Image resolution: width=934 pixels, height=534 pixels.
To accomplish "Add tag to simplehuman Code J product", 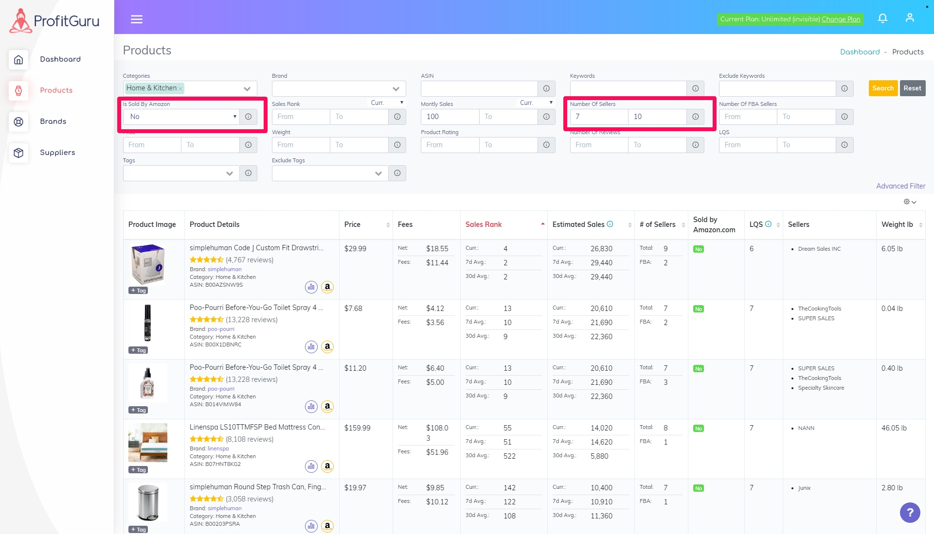I will pos(138,291).
